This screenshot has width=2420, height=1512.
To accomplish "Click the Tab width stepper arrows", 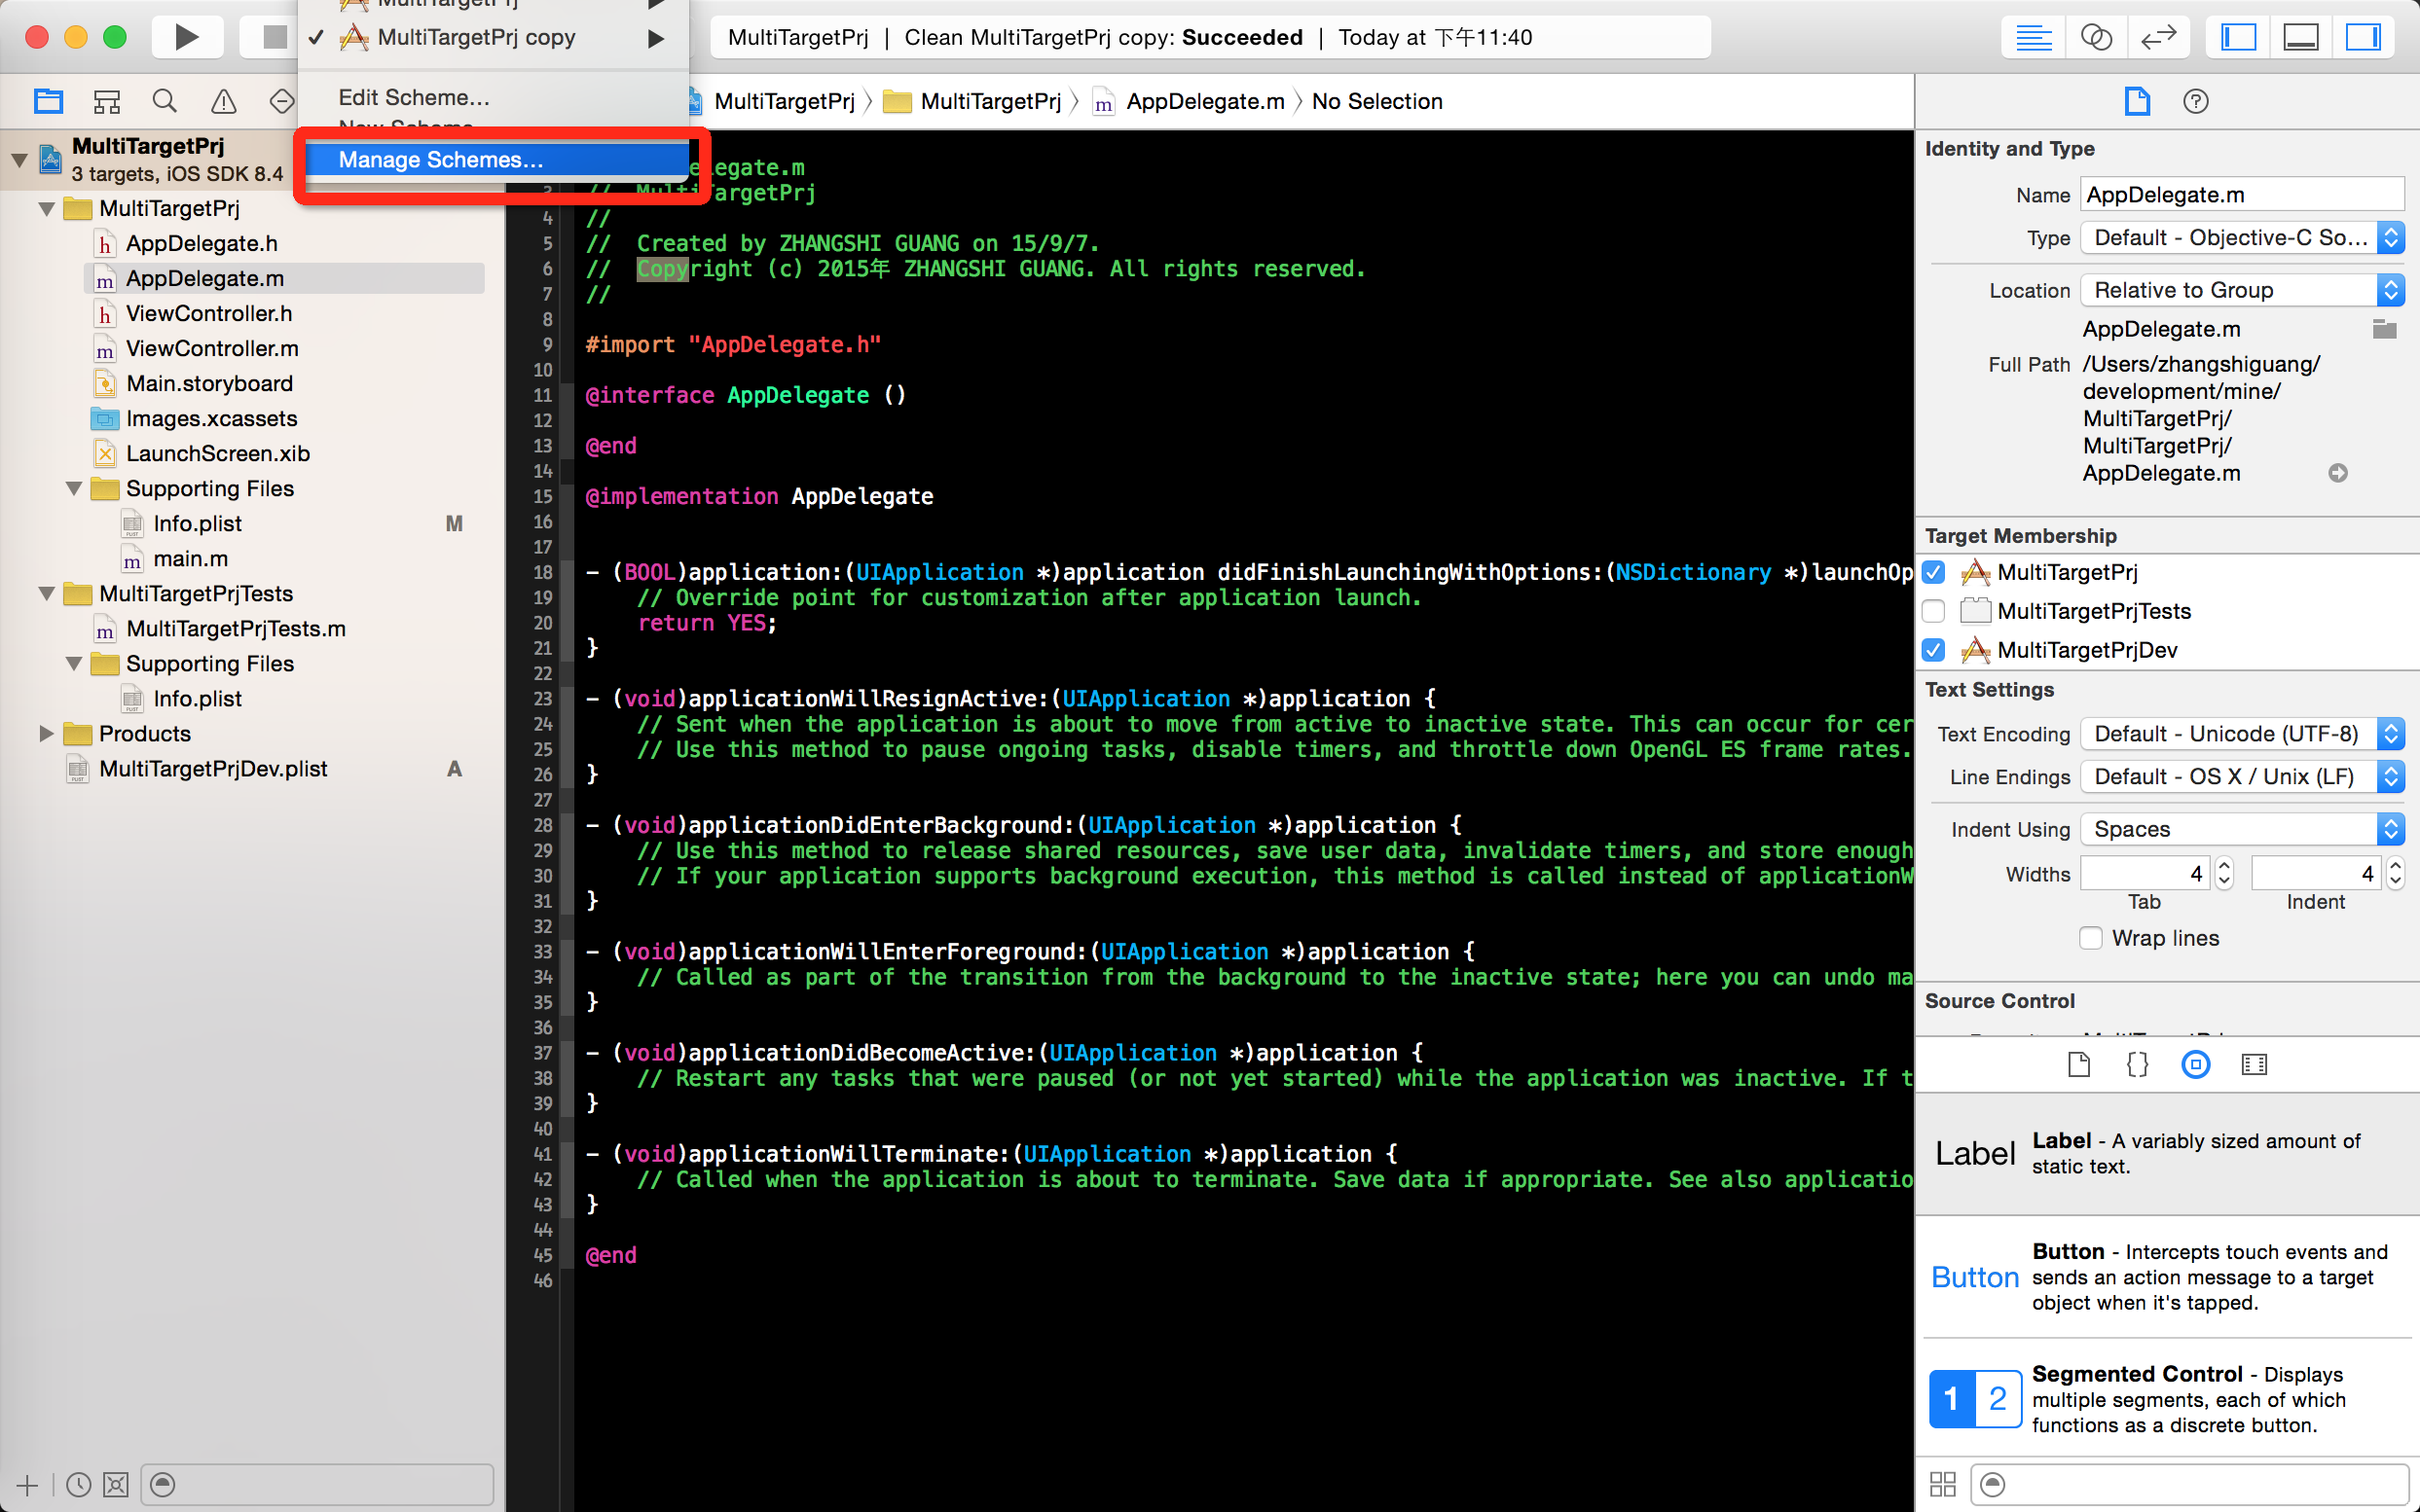I will click(2223, 873).
